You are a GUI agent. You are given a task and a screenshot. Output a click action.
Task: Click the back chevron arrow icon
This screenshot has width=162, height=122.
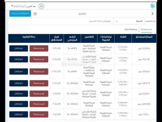[152, 13]
